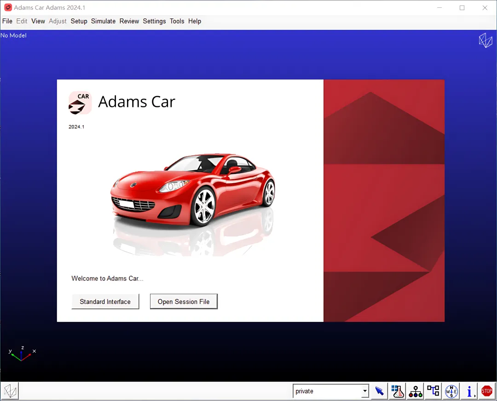Open the View menu
This screenshot has height=401, width=497.
coord(38,21)
